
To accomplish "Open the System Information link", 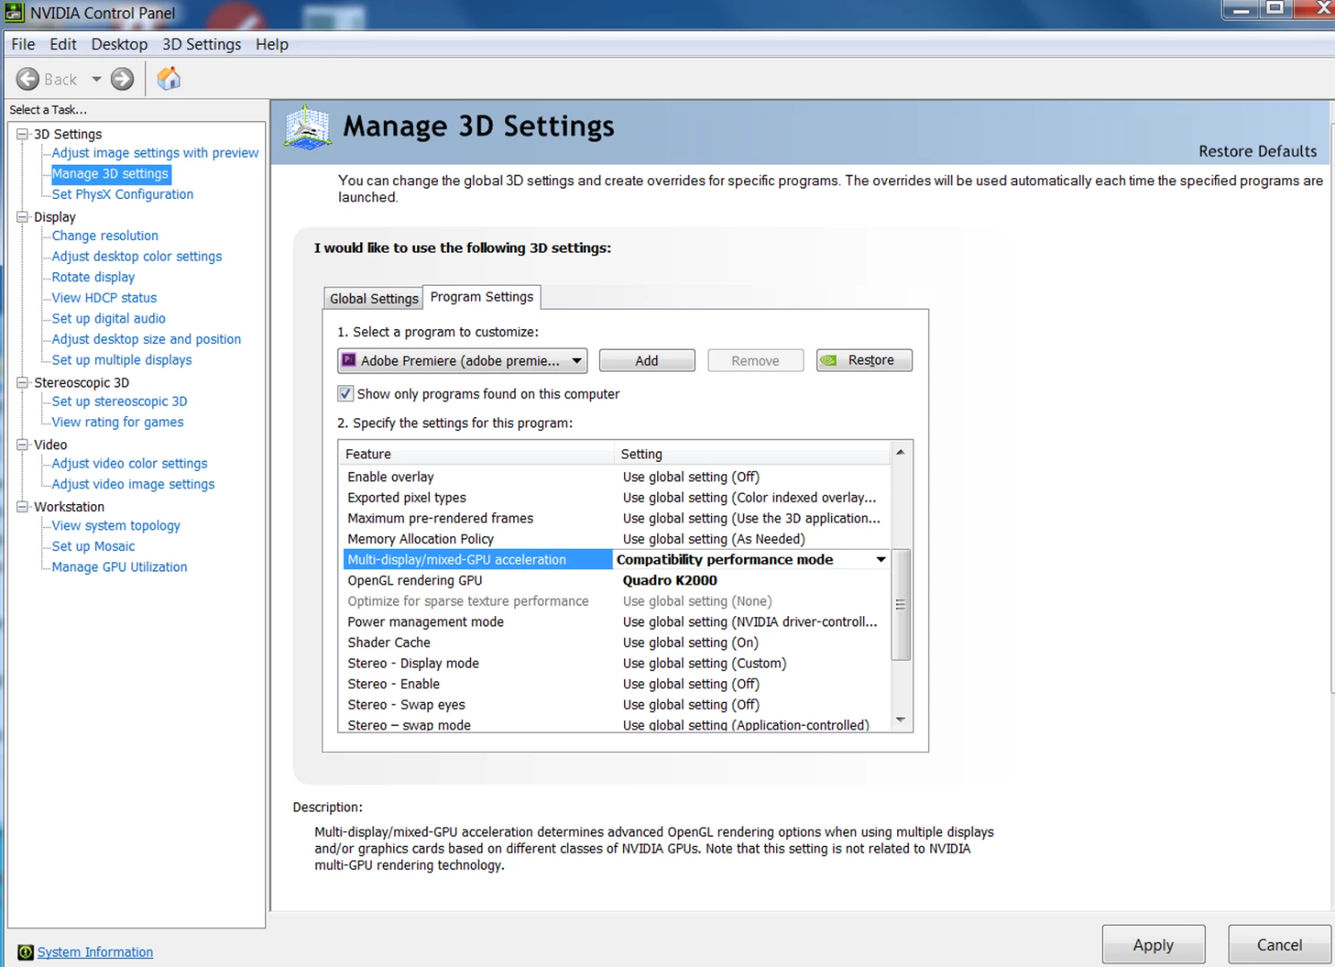I will tap(95, 952).
